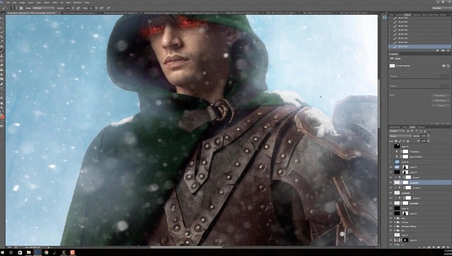
Task: Select the Clone Stamp tool
Action: [2, 55]
